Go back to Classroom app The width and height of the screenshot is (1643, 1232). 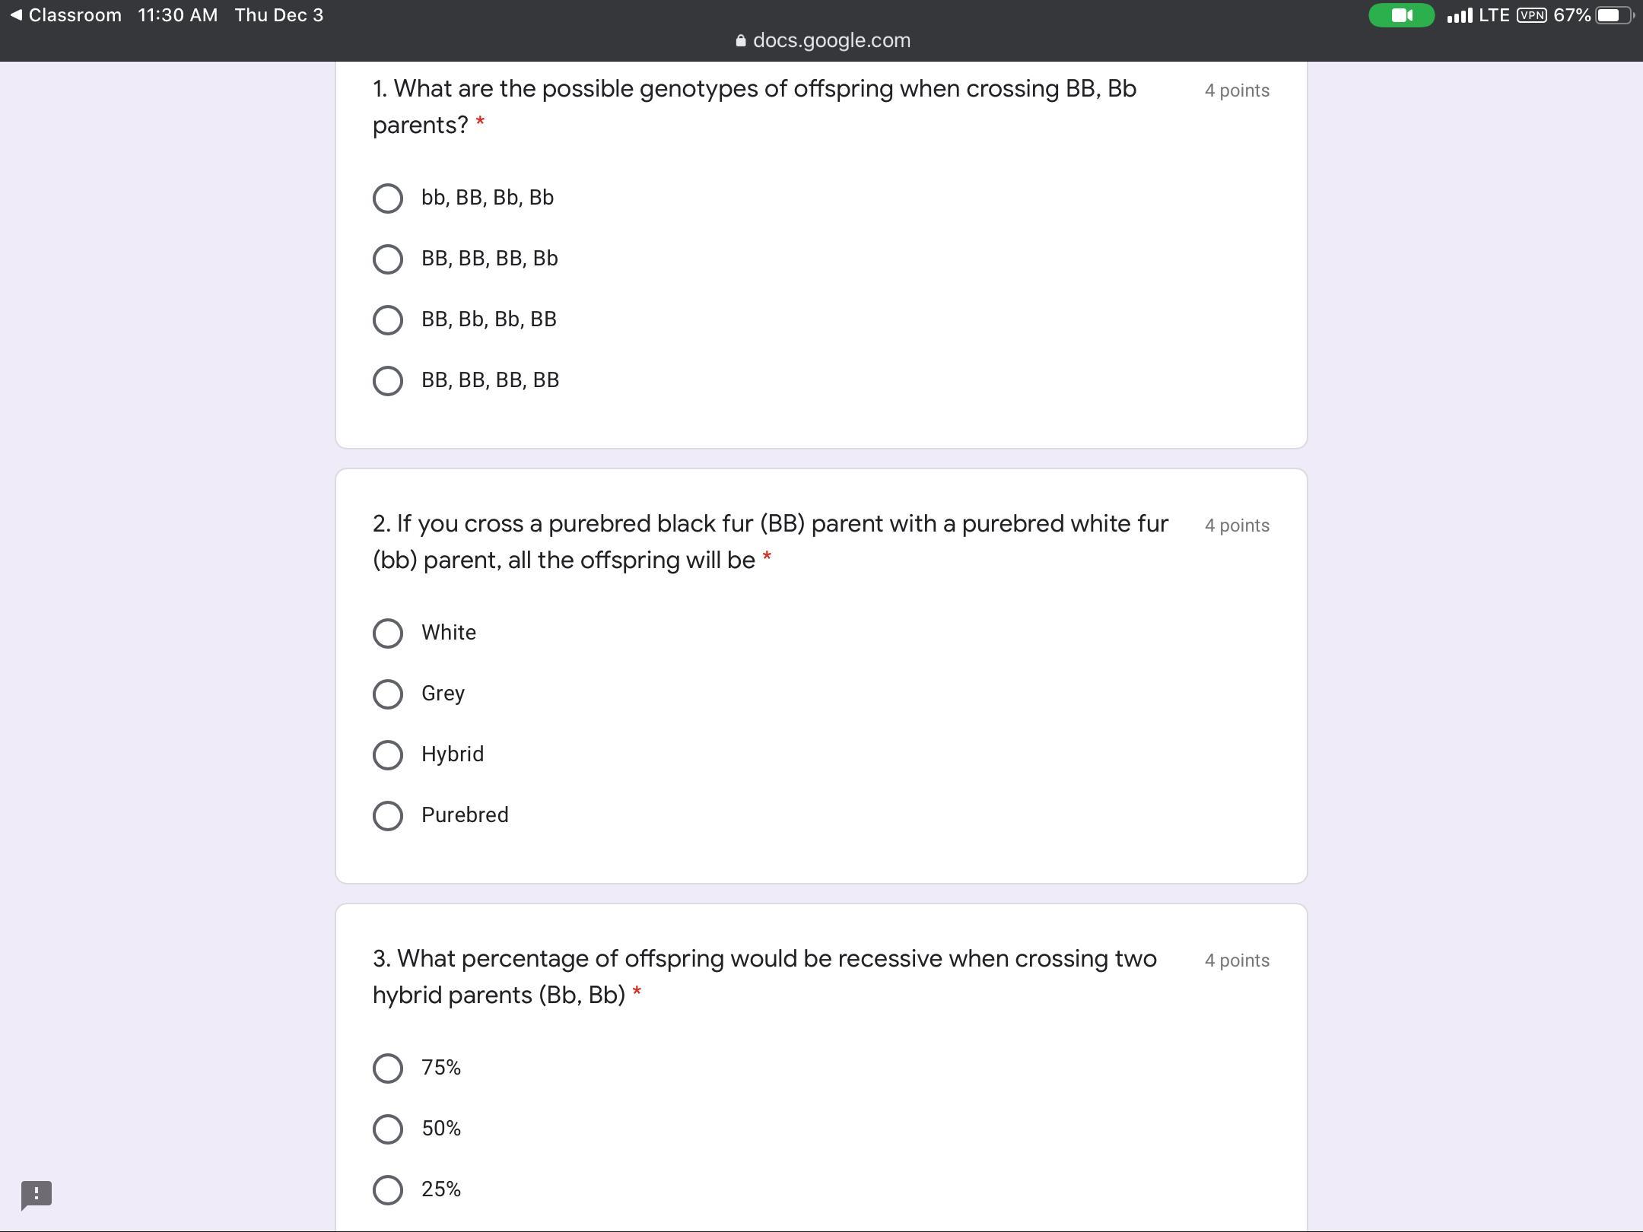click(x=65, y=15)
